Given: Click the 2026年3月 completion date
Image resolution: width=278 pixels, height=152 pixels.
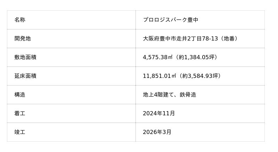Looking at the screenshot, I should point(157,132).
